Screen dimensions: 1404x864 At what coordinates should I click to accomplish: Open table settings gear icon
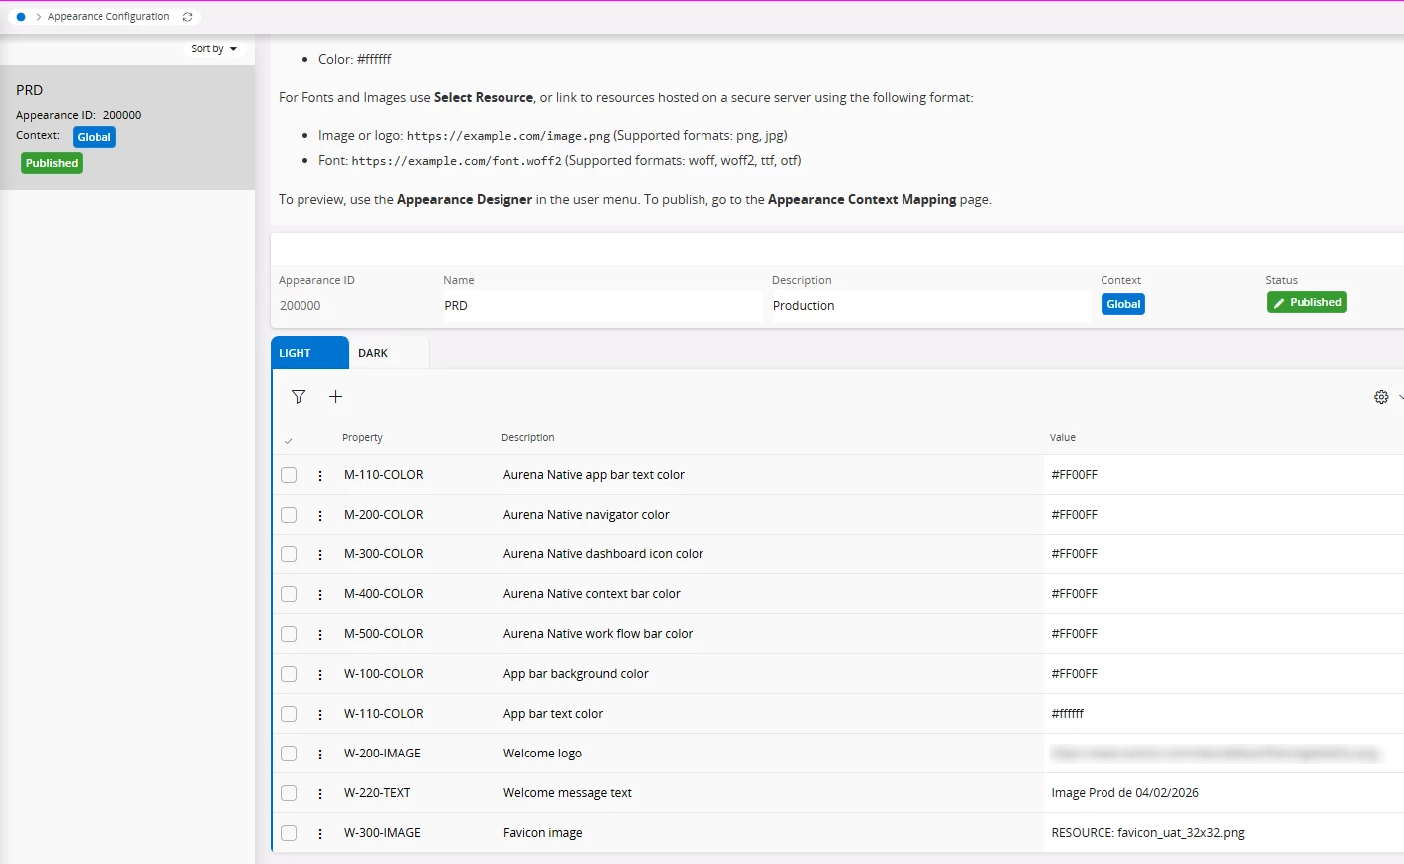(1381, 397)
